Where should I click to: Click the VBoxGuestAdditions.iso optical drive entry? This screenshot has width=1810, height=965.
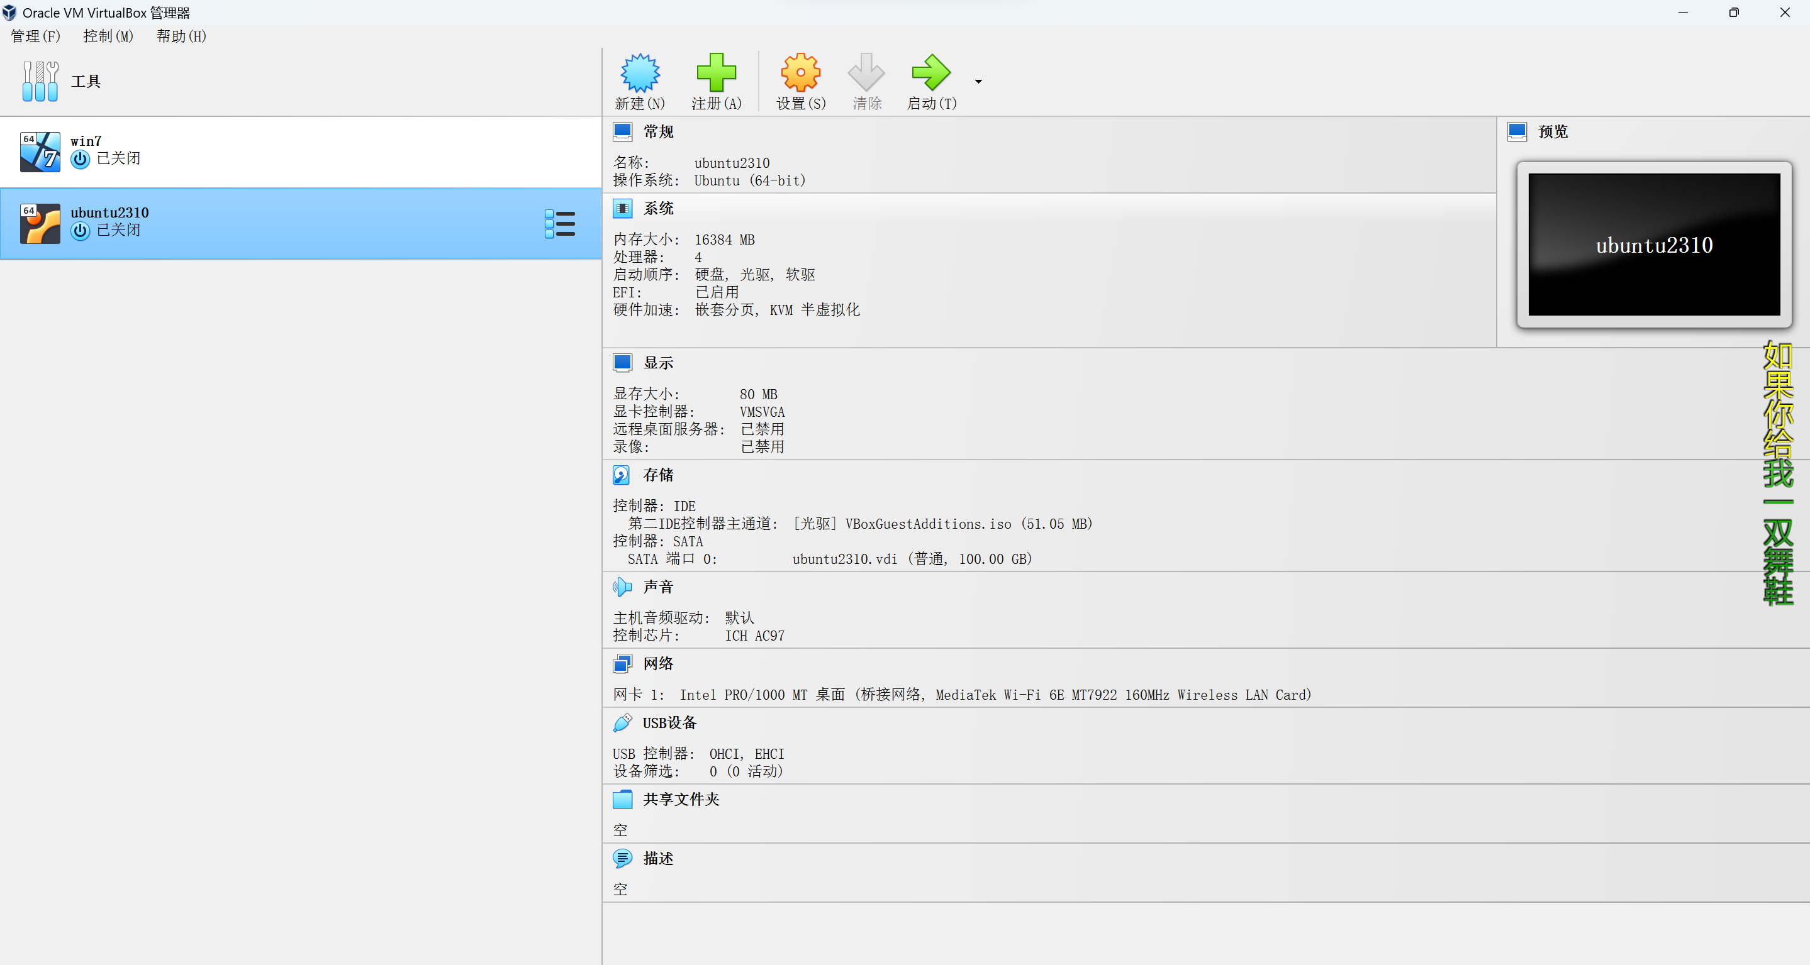click(942, 524)
